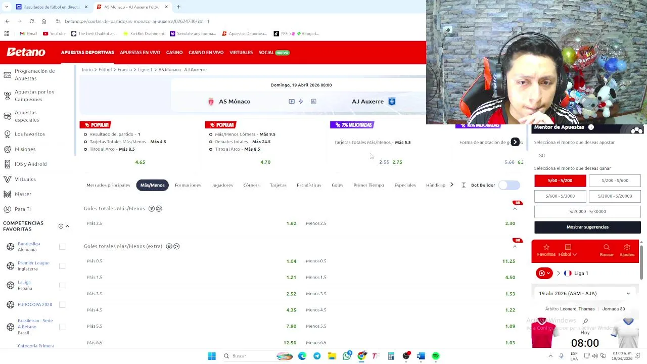Select Resultado del partido popular bet radio
The image size is (647, 364).
tap(85, 134)
